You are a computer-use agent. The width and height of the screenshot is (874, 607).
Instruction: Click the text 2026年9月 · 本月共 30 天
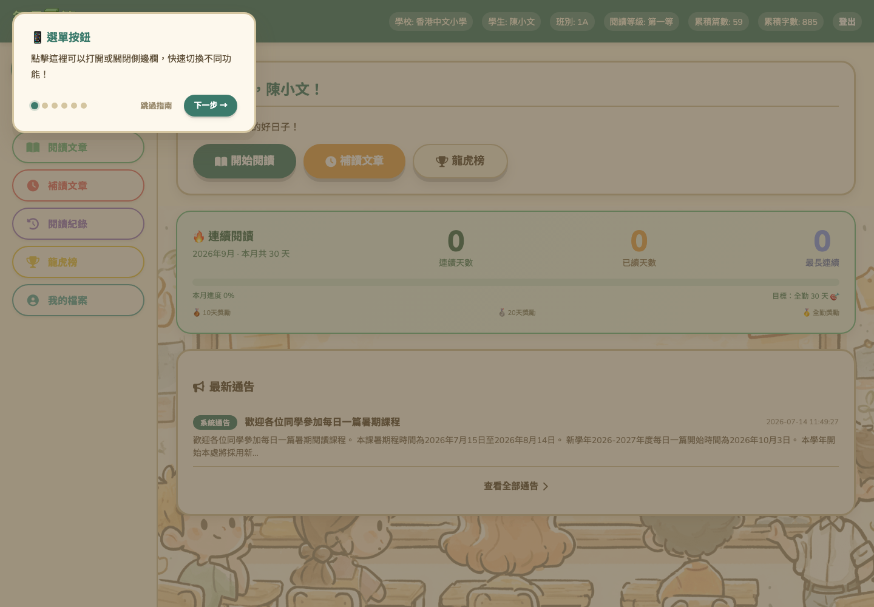click(x=241, y=254)
